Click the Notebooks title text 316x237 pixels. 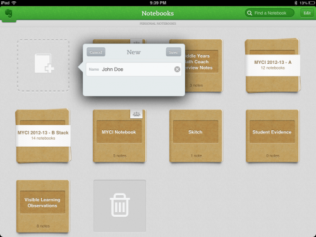158,13
